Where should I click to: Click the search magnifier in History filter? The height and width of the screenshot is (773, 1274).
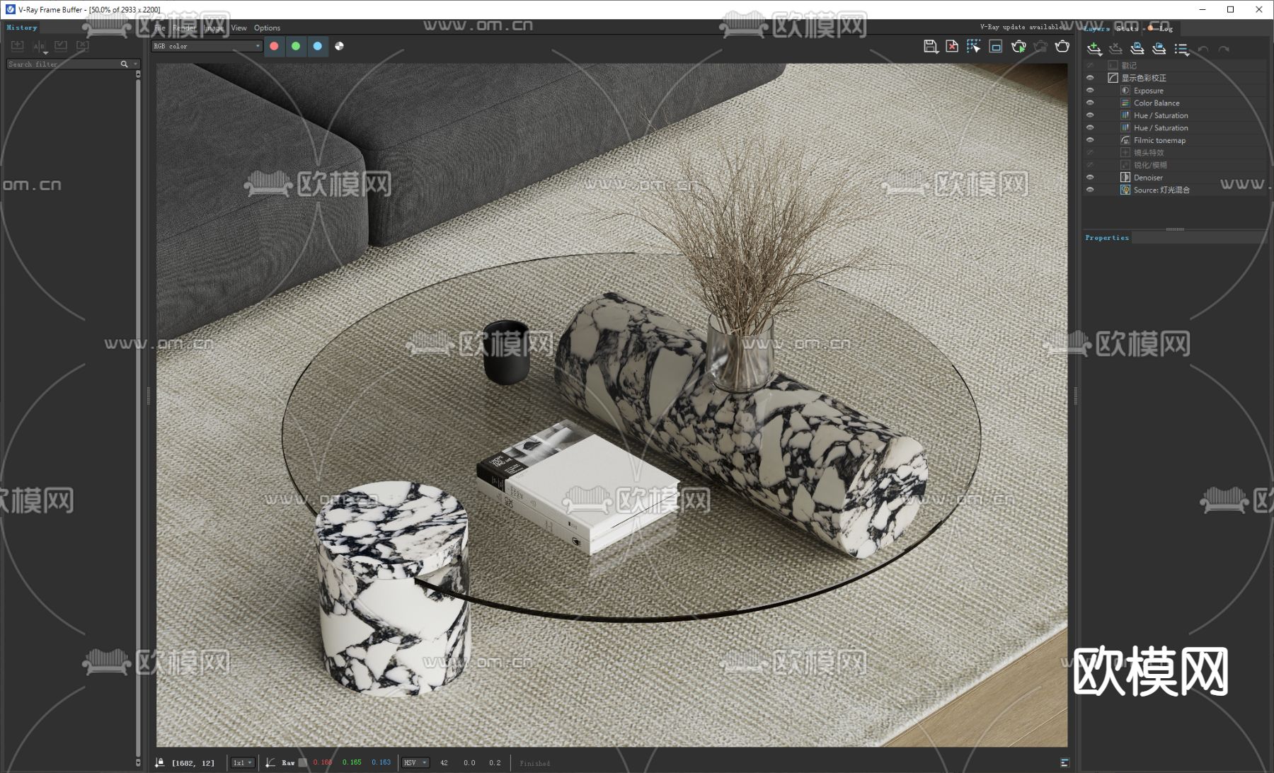point(125,64)
